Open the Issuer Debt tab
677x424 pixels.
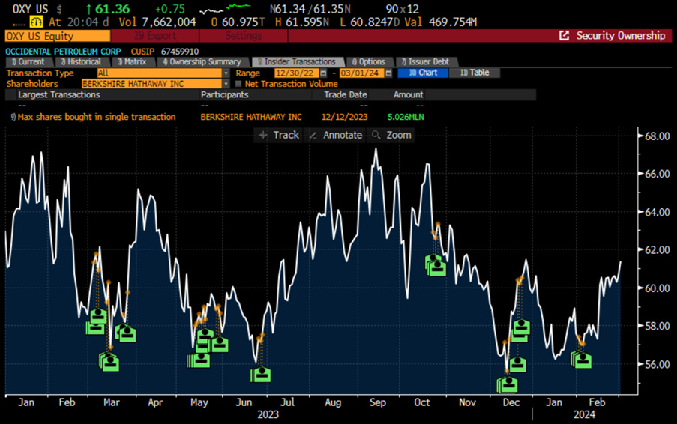pyautogui.click(x=426, y=61)
